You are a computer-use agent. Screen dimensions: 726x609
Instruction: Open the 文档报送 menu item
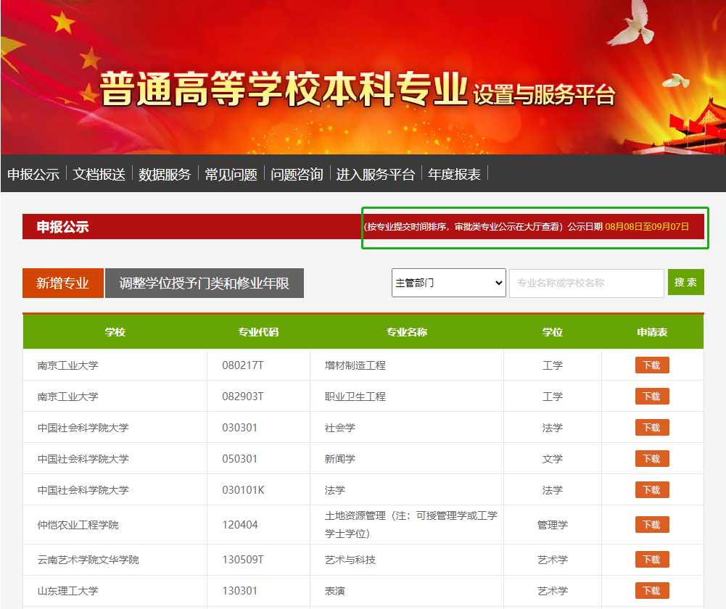click(99, 174)
